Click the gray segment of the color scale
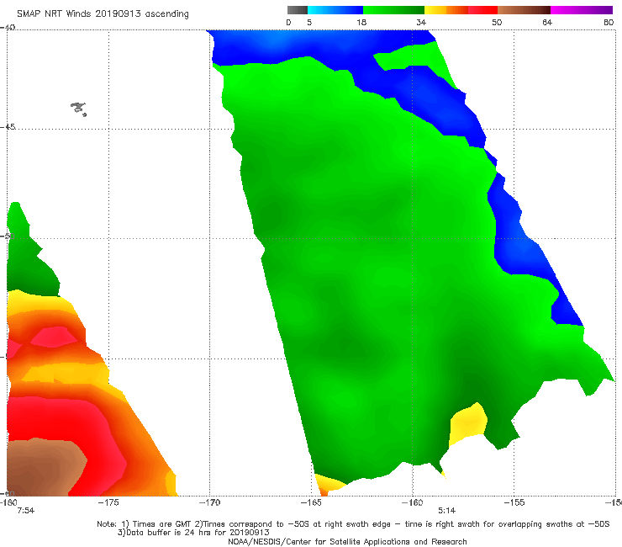Image resolution: width=622 pixels, height=547 pixels. point(298,10)
